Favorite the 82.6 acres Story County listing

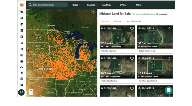click(132, 28)
